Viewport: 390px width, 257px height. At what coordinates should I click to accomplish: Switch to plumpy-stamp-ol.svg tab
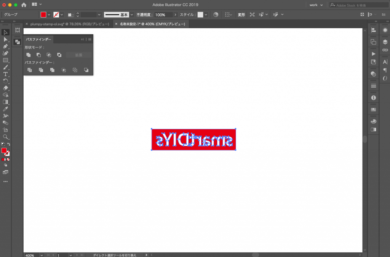click(70, 24)
